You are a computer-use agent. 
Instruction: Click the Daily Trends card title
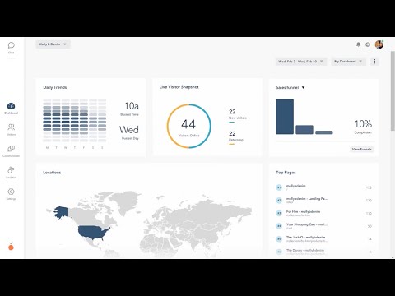pos(55,87)
